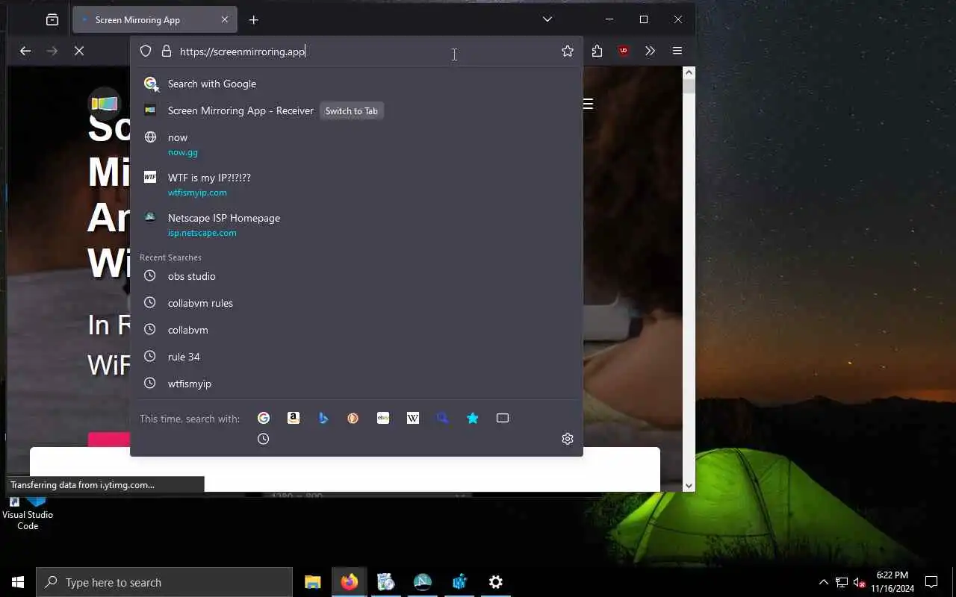This screenshot has width=956, height=597.
Task: Open the notifications action center icon
Action: (931, 582)
